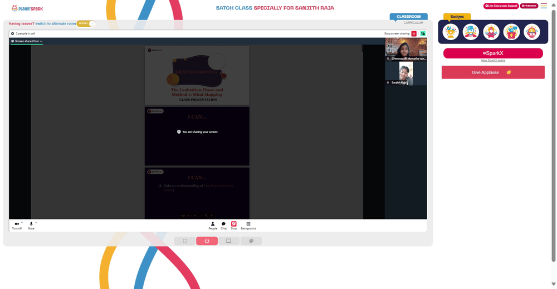Click the '2 people in call' text
Viewport: 557px width, 289px height.
coord(25,34)
